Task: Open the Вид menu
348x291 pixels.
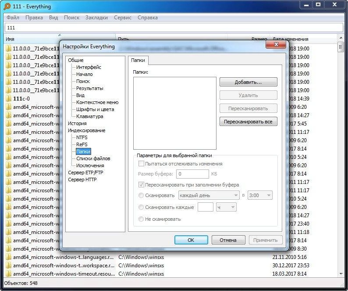Action: pos(53,18)
